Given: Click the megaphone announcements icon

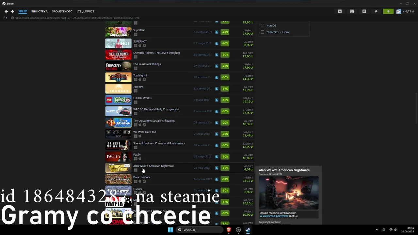Looking at the screenshot, I should [x=376, y=11].
